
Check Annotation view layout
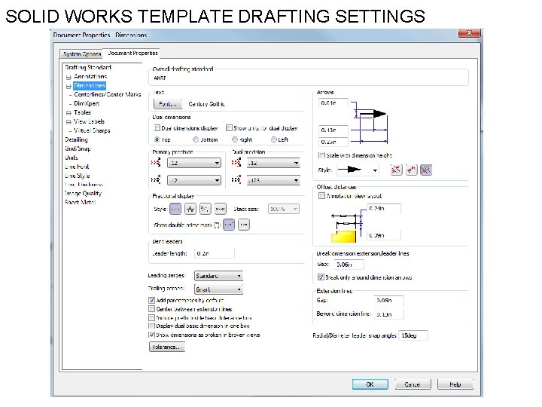[x=322, y=196]
